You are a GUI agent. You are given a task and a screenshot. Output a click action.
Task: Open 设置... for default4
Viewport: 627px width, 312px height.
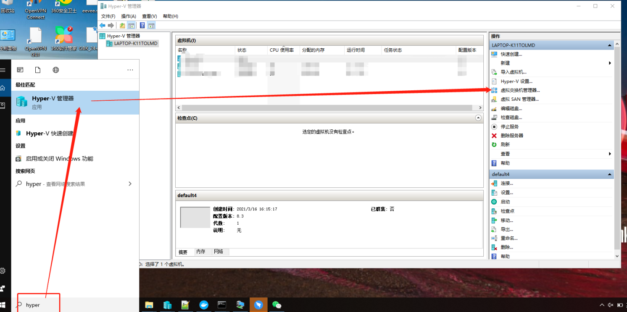tap(506, 193)
